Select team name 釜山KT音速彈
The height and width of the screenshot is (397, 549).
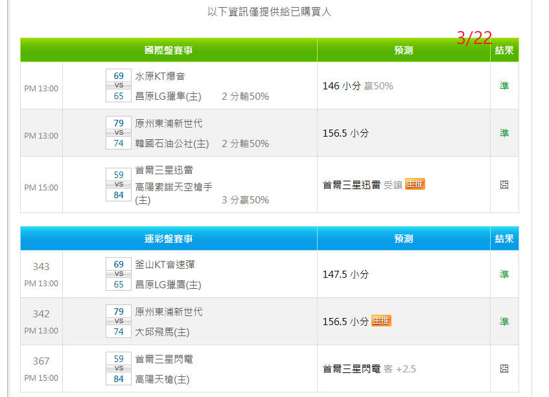165,265
